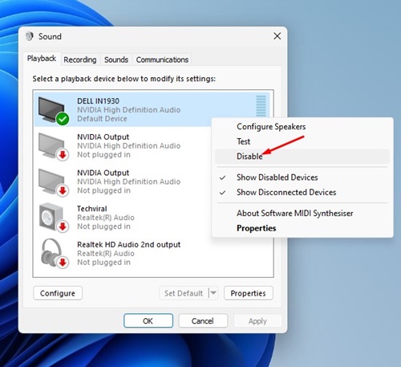This screenshot has width=401, height=367.
Task: Select the DELL IN1930 monitor icon
Action: 54,110
